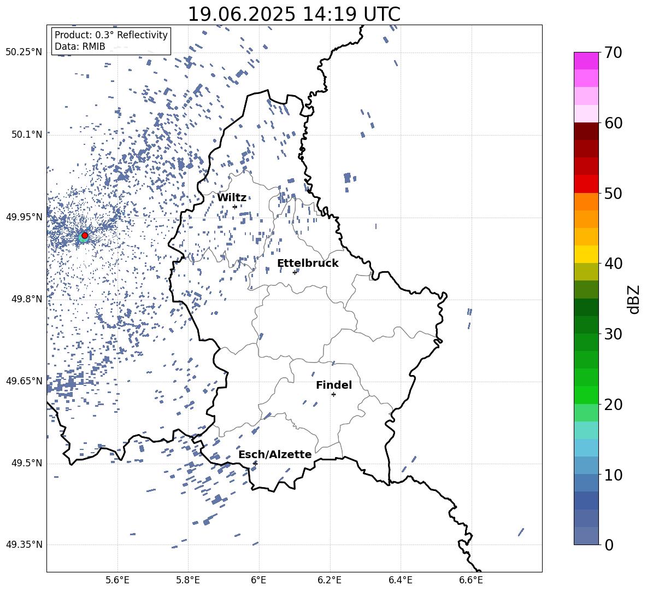
Task: Click the 20 value on colorbar
Action: pos(614,405)
